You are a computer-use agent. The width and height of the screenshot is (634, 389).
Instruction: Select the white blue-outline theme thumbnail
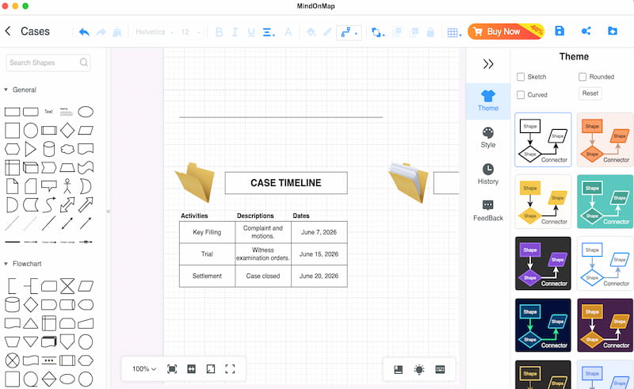click(605, 264)
